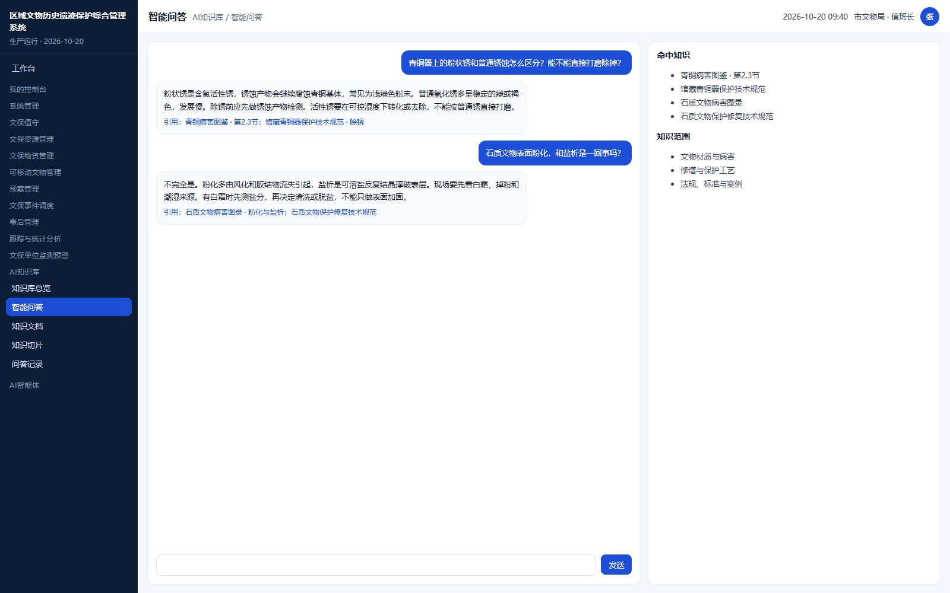Click the message input field

point(376,565)
